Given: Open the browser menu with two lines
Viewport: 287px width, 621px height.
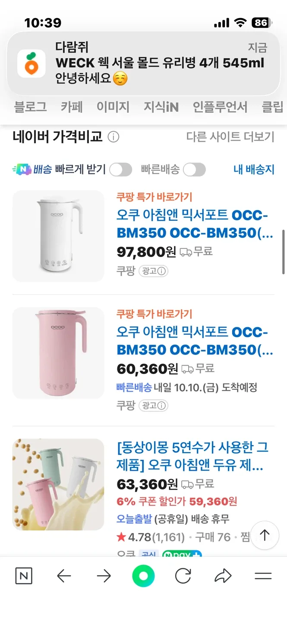Looking at the screenshot, I should point(263,576).
